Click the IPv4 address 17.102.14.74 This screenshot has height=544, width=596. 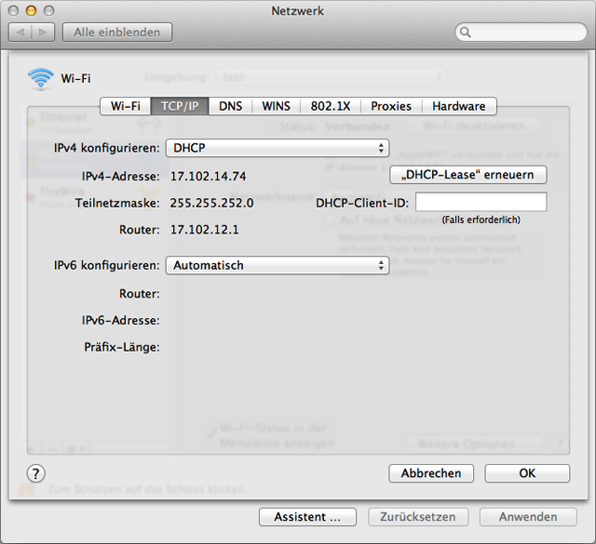(x=209, y=176)
